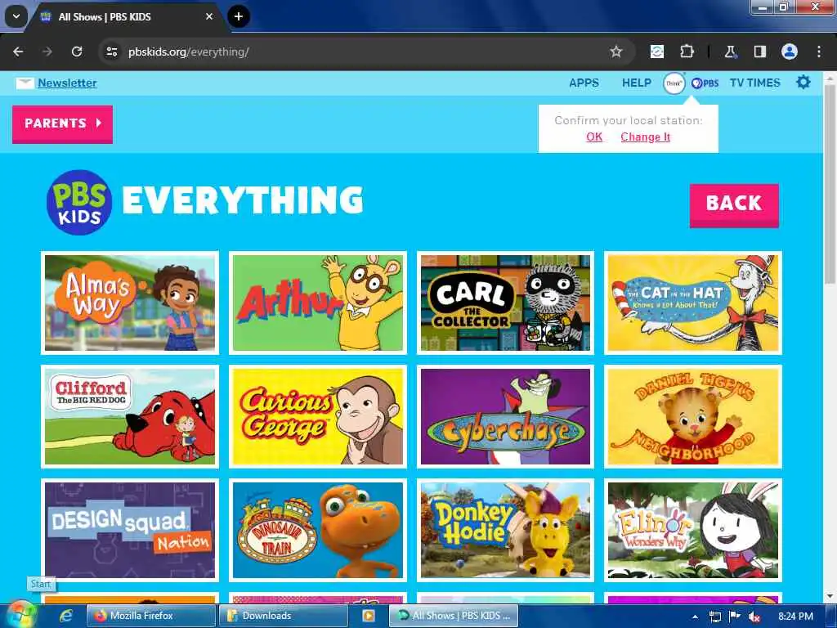Open the Newsletter link
The width and height of the screenshot is (837, 628).
(x=67, y=83)
